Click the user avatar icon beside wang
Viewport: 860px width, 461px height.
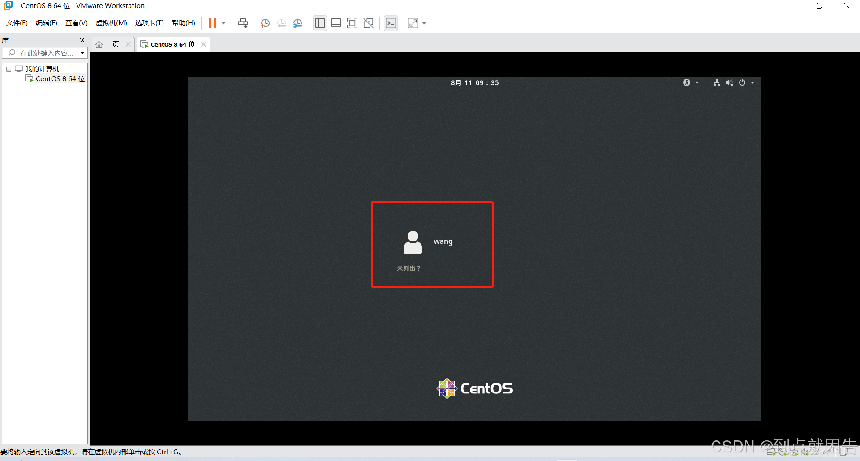point(413,242)
